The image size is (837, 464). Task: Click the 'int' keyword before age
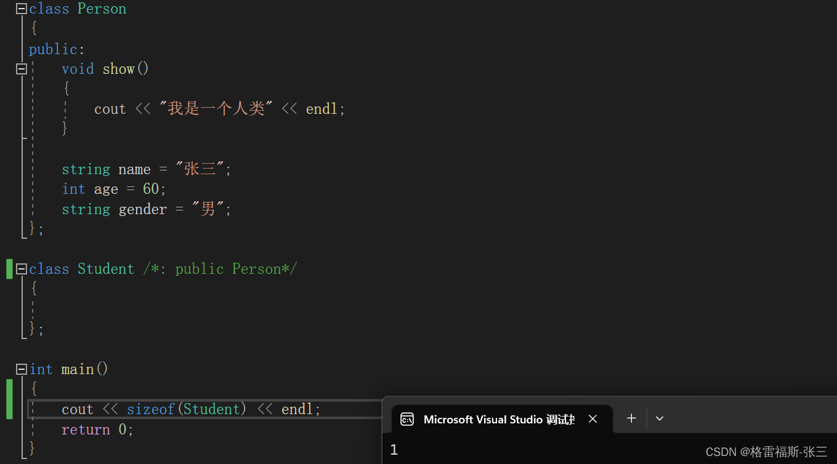[x=74, y=189]
